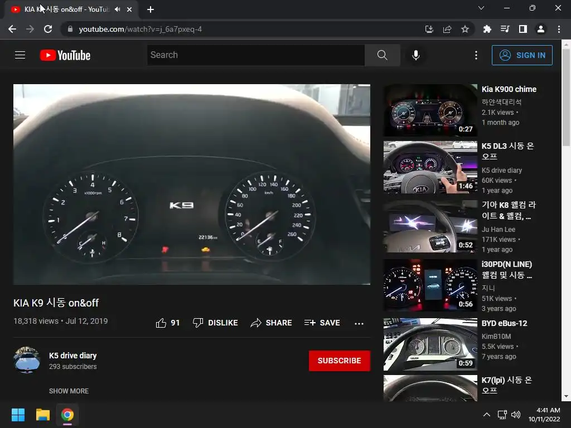This screenshot has height=428, width=571.
Task: Open Ju Han Lee channel name
Action: (x=499, y=229)
